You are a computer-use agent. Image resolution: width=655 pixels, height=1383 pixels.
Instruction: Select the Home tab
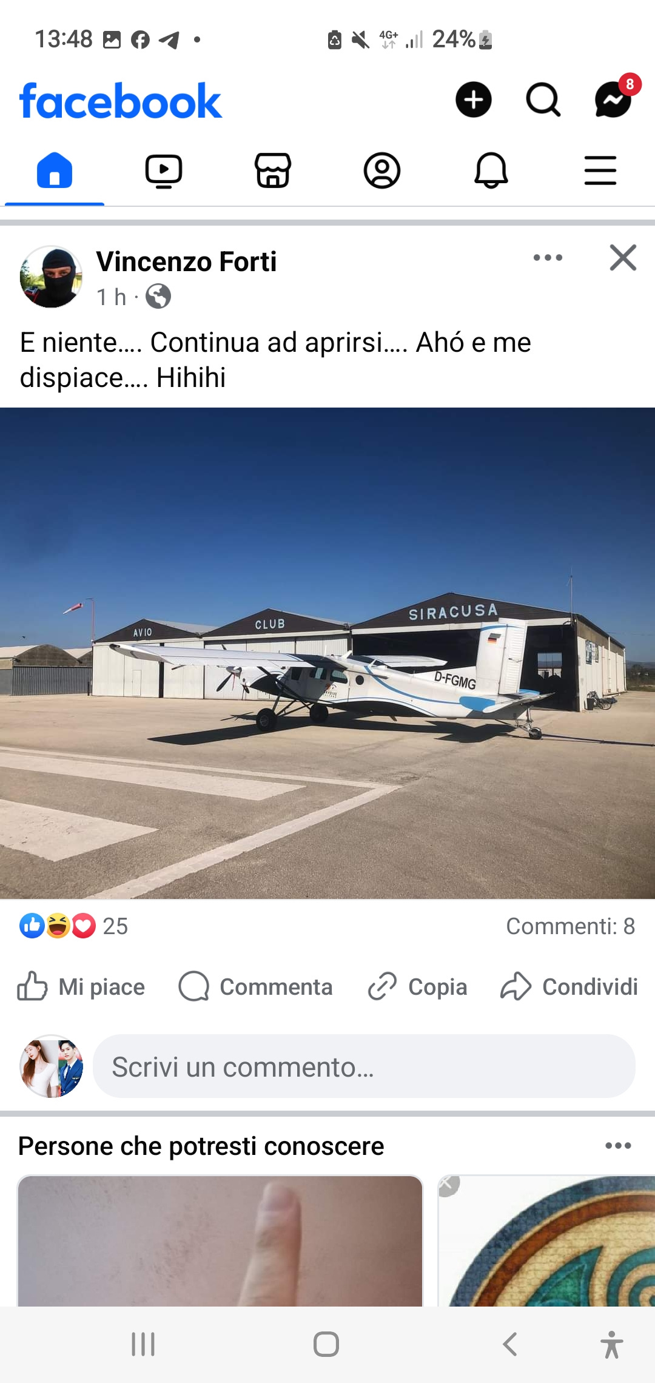(55, 170)
